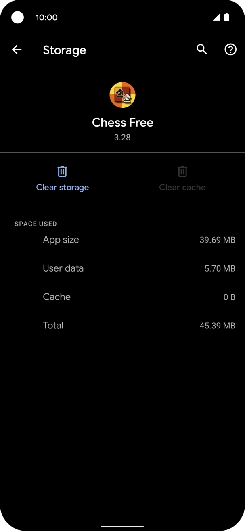
Task: Select the Cache row
Action: 122,297
